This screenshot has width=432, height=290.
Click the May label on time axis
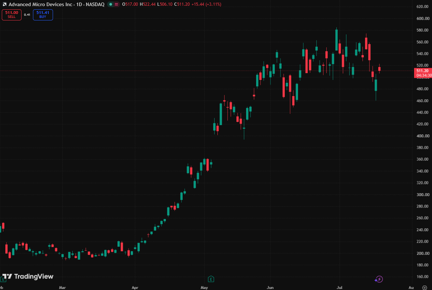coord(204,287)
